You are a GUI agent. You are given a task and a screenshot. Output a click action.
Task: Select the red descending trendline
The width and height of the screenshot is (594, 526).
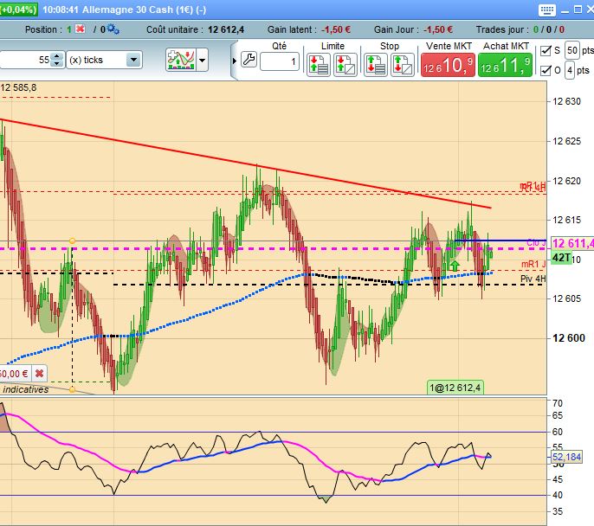click(246, 164)
